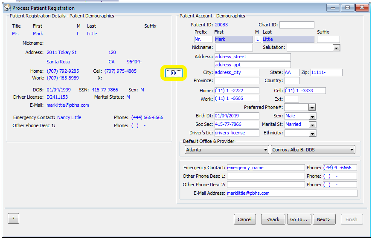Click the State field showing AA
The height and width of the screenshot is (239, 372).
pos(292,73)
